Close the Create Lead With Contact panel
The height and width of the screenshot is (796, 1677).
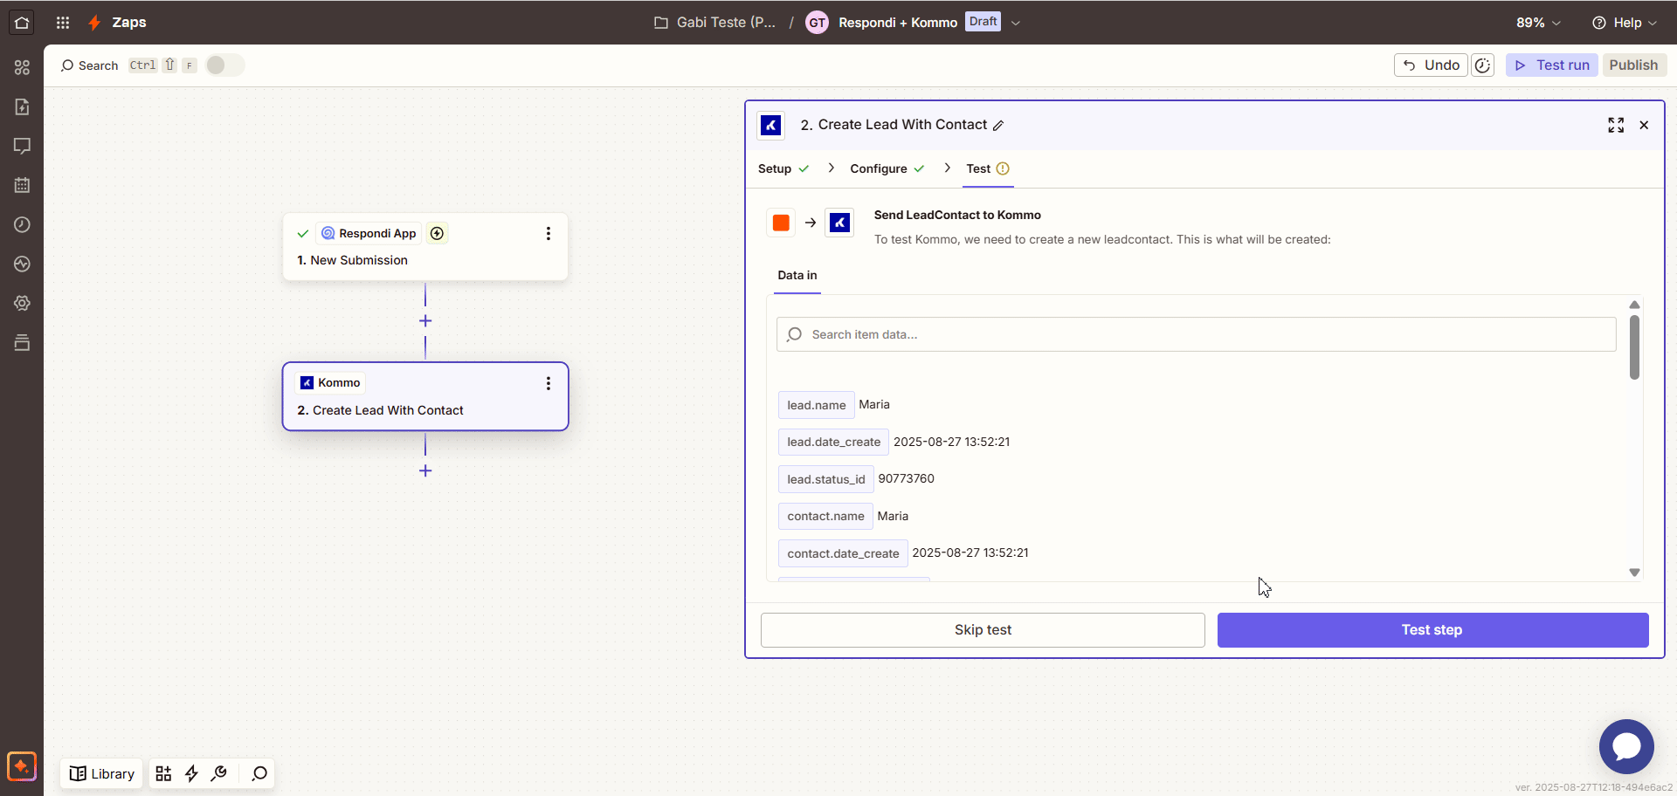click(x=1644, y=125)
